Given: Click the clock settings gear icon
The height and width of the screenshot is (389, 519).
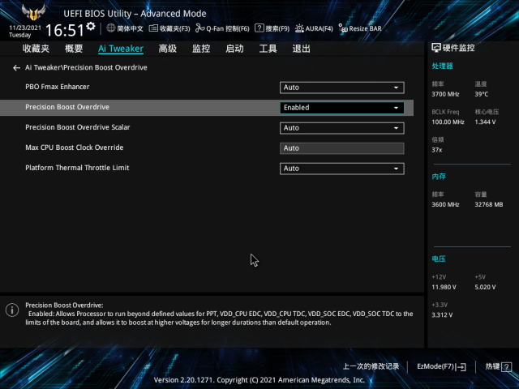Looking at the screenshot, I should [x=91, y=27].
